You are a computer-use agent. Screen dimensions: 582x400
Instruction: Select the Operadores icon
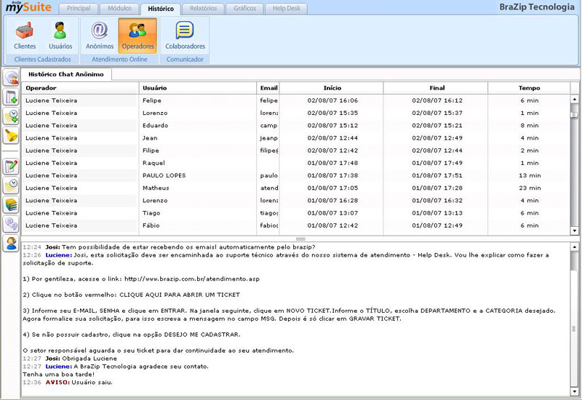pos(137,35)
